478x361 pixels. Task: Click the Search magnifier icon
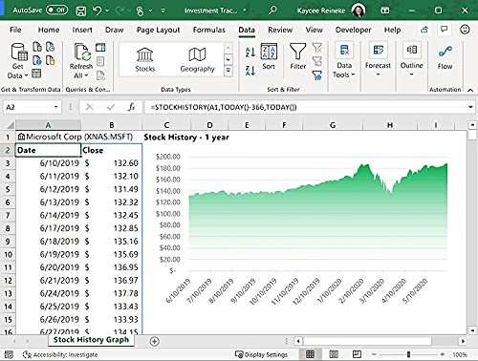coord(272,11)
